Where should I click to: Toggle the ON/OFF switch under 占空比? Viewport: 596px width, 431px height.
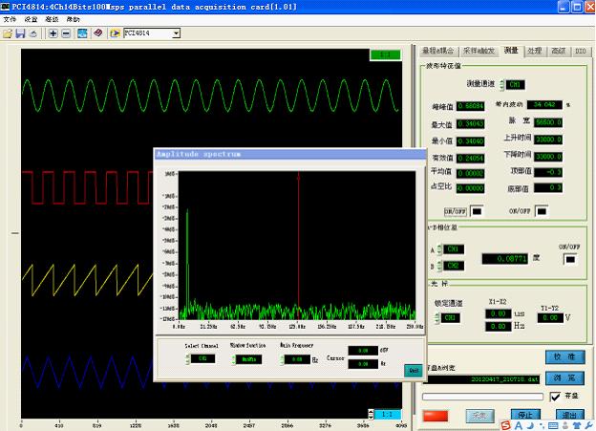click(x=477, y=210)
